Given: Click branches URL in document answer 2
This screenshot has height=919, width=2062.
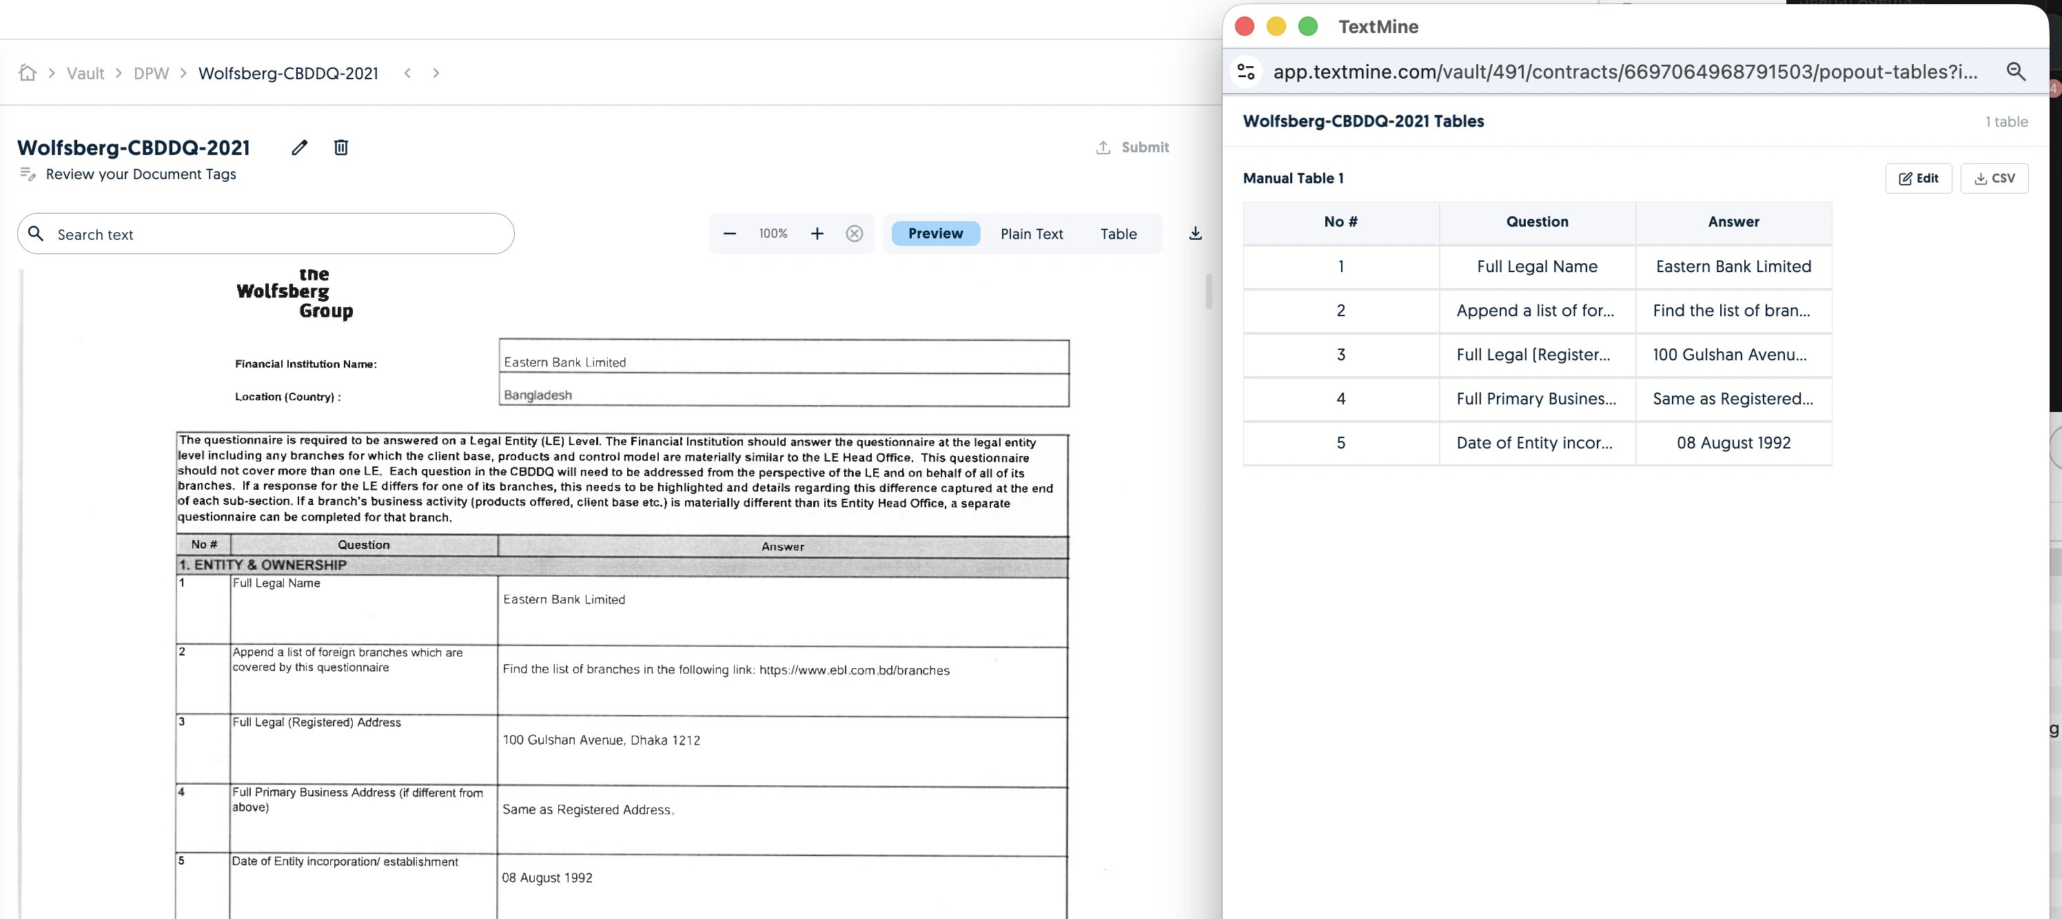Looking at the screenshot, I should click(854, 670).
